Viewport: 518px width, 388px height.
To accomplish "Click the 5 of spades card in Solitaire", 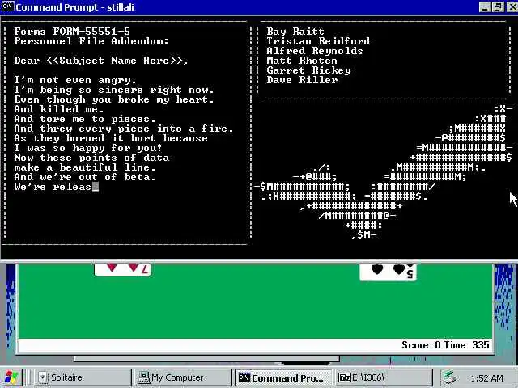I will tap(388, 272).
